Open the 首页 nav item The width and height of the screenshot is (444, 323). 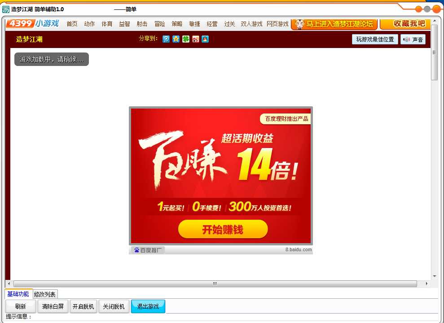tap(72, 24)
